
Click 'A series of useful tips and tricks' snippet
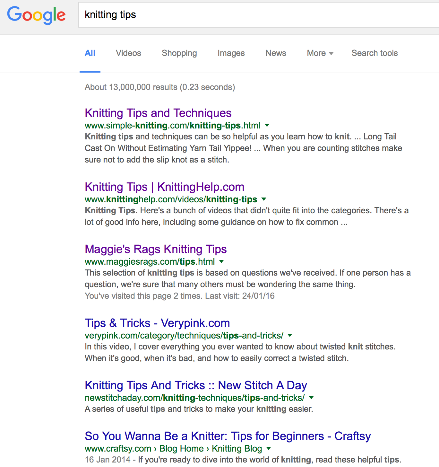click(199, 409)
